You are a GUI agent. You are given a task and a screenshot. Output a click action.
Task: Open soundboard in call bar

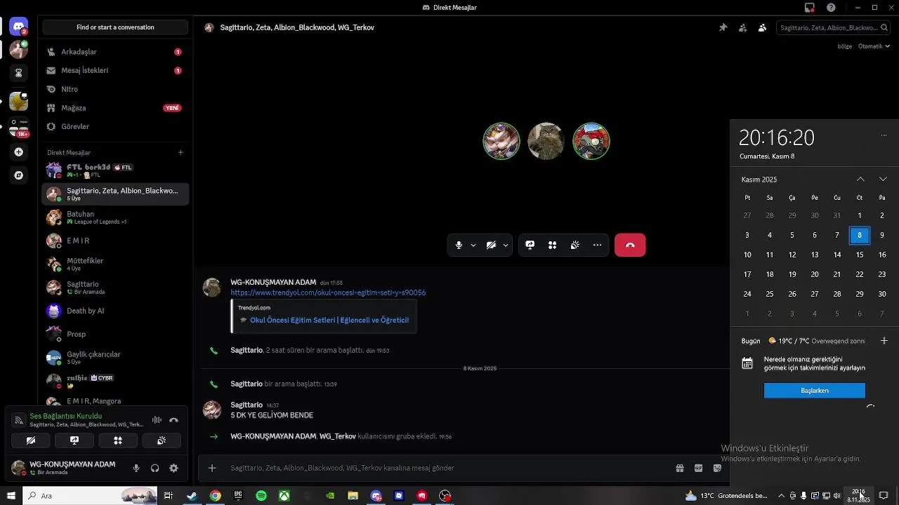575,245
